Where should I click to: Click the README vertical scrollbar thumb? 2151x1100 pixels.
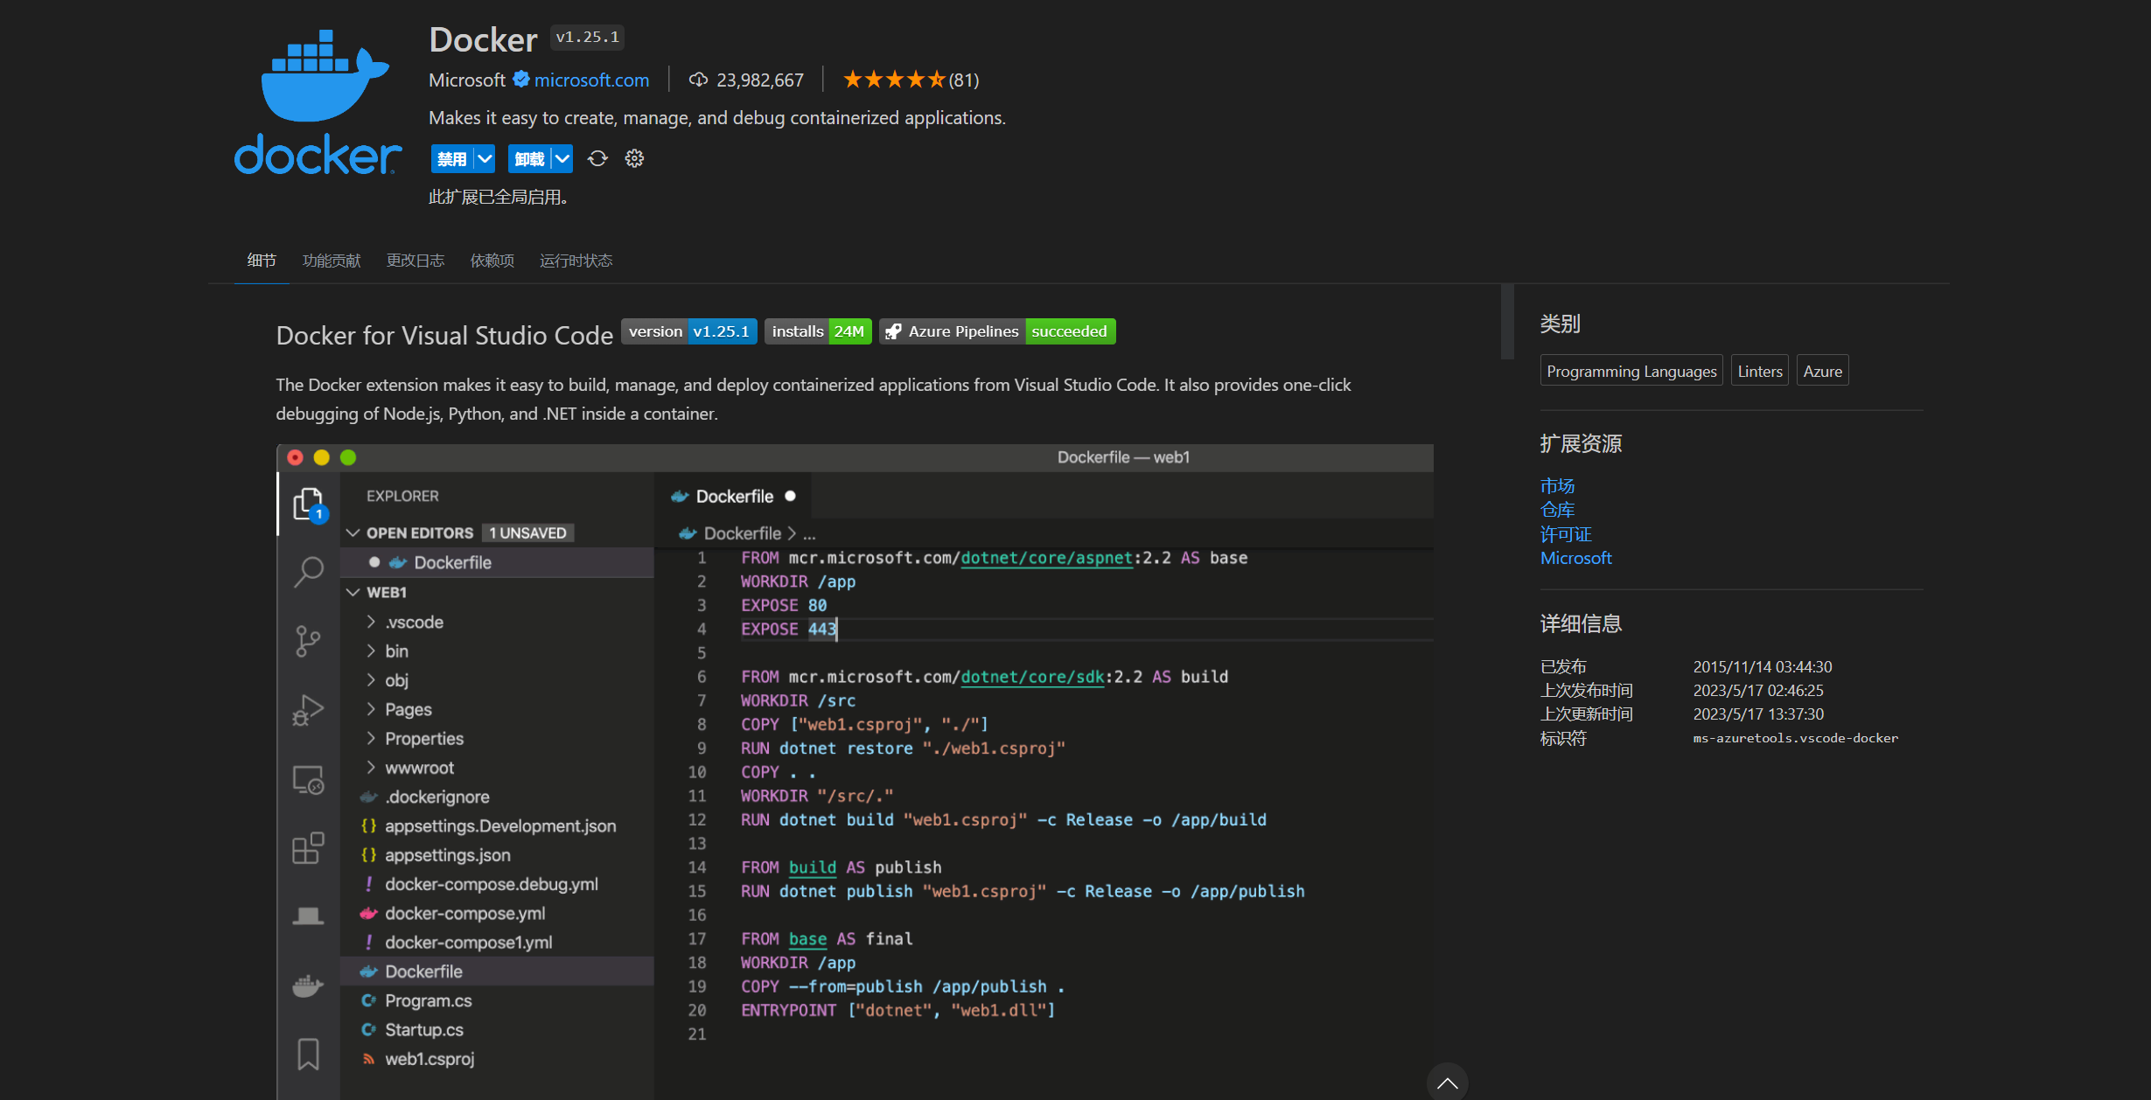(1507, 322)
